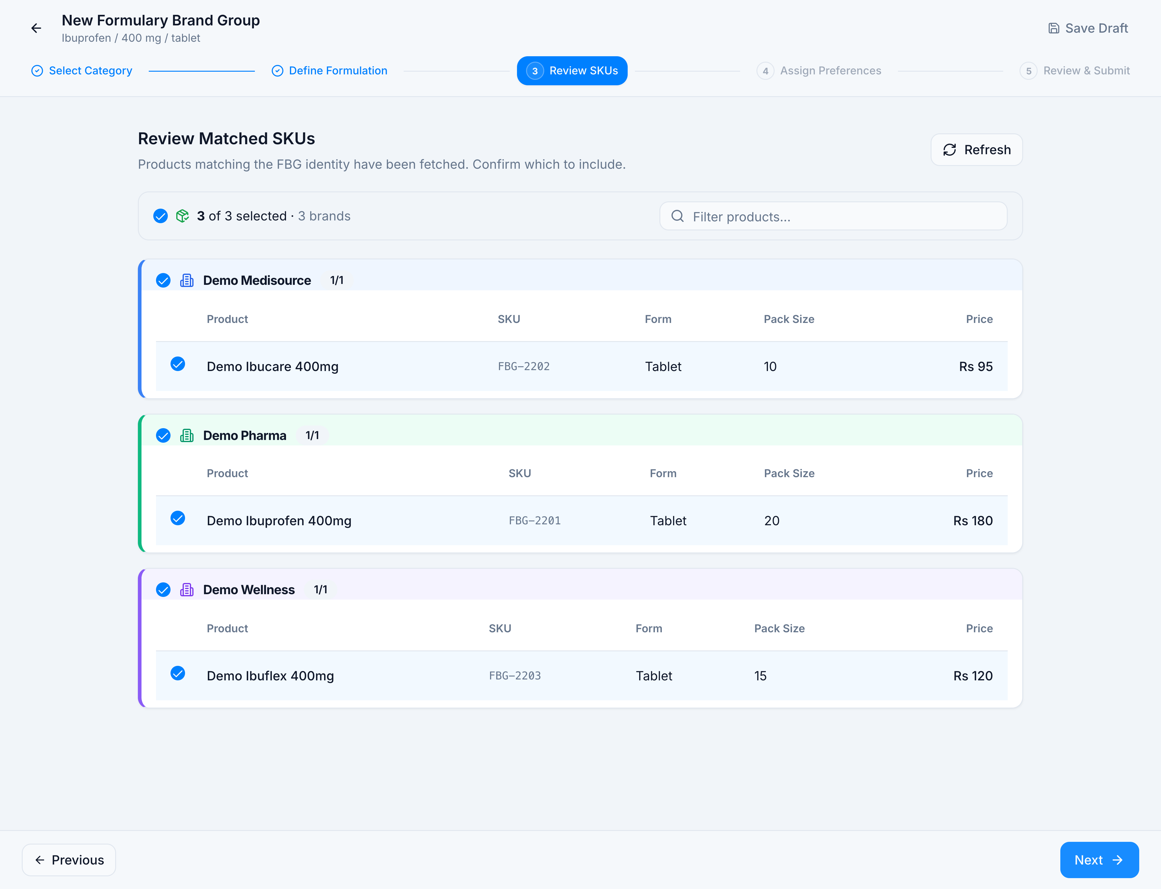
Task: Click the Demo Pharma building icon
Action: pos(187,435)
